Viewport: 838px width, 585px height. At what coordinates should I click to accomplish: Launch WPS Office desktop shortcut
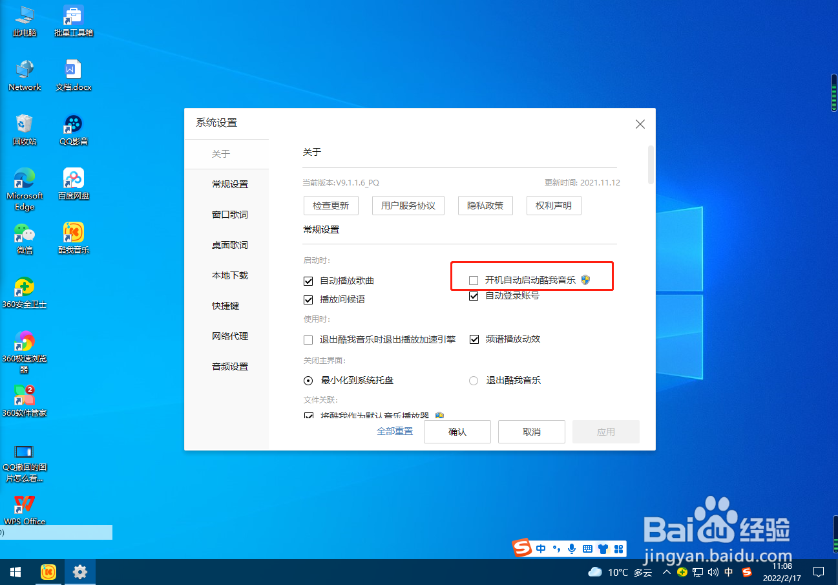click(25, 509)
